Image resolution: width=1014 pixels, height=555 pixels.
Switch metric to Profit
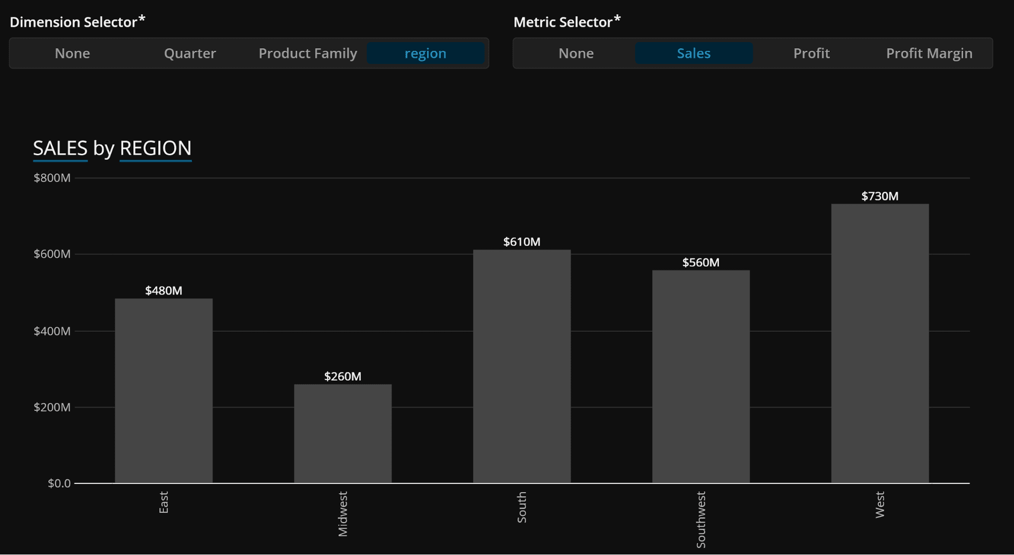pyautogui.click(x=811, y=53)
